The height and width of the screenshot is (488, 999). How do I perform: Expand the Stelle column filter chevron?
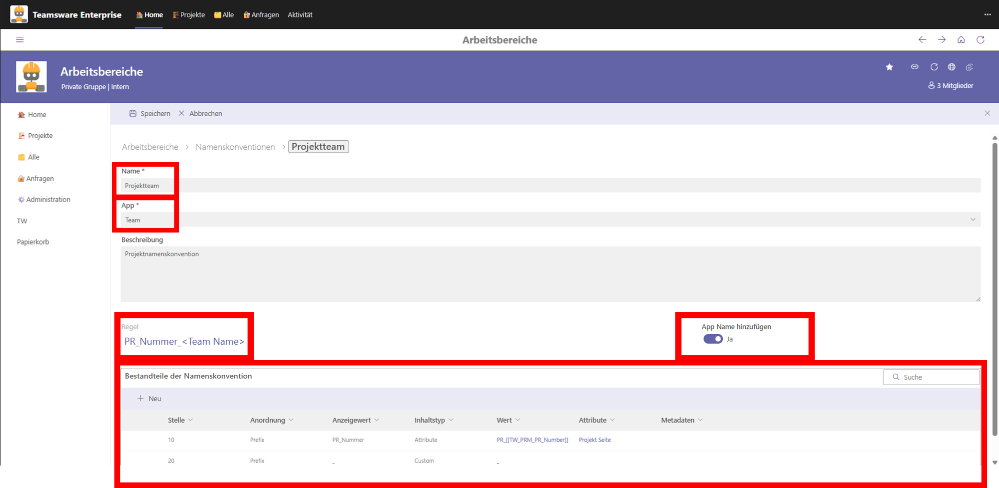[x=190, y=420]
